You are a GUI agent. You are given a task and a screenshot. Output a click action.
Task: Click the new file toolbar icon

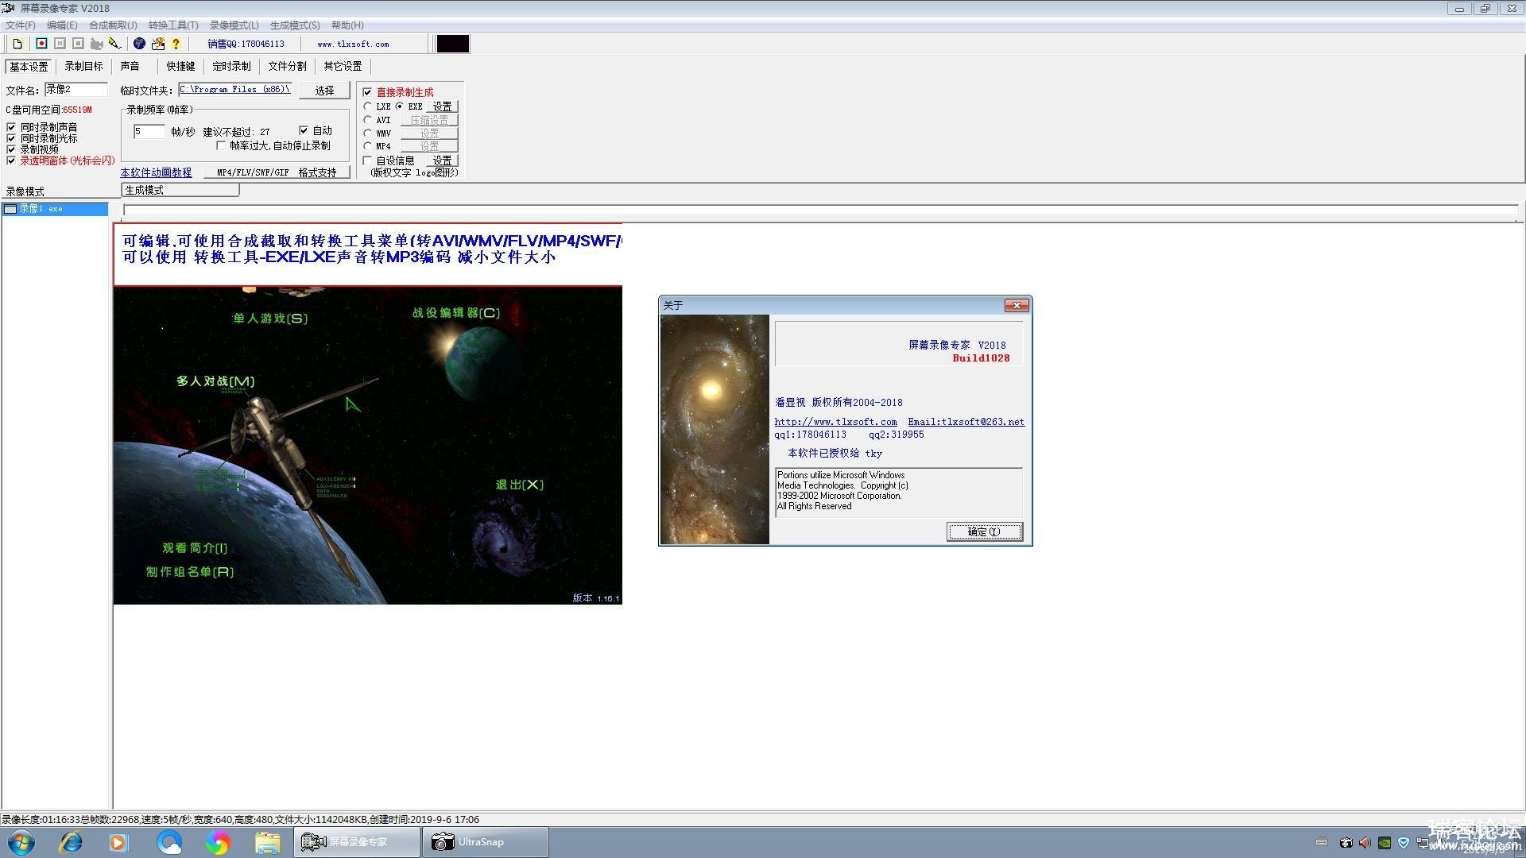point(17,44)
